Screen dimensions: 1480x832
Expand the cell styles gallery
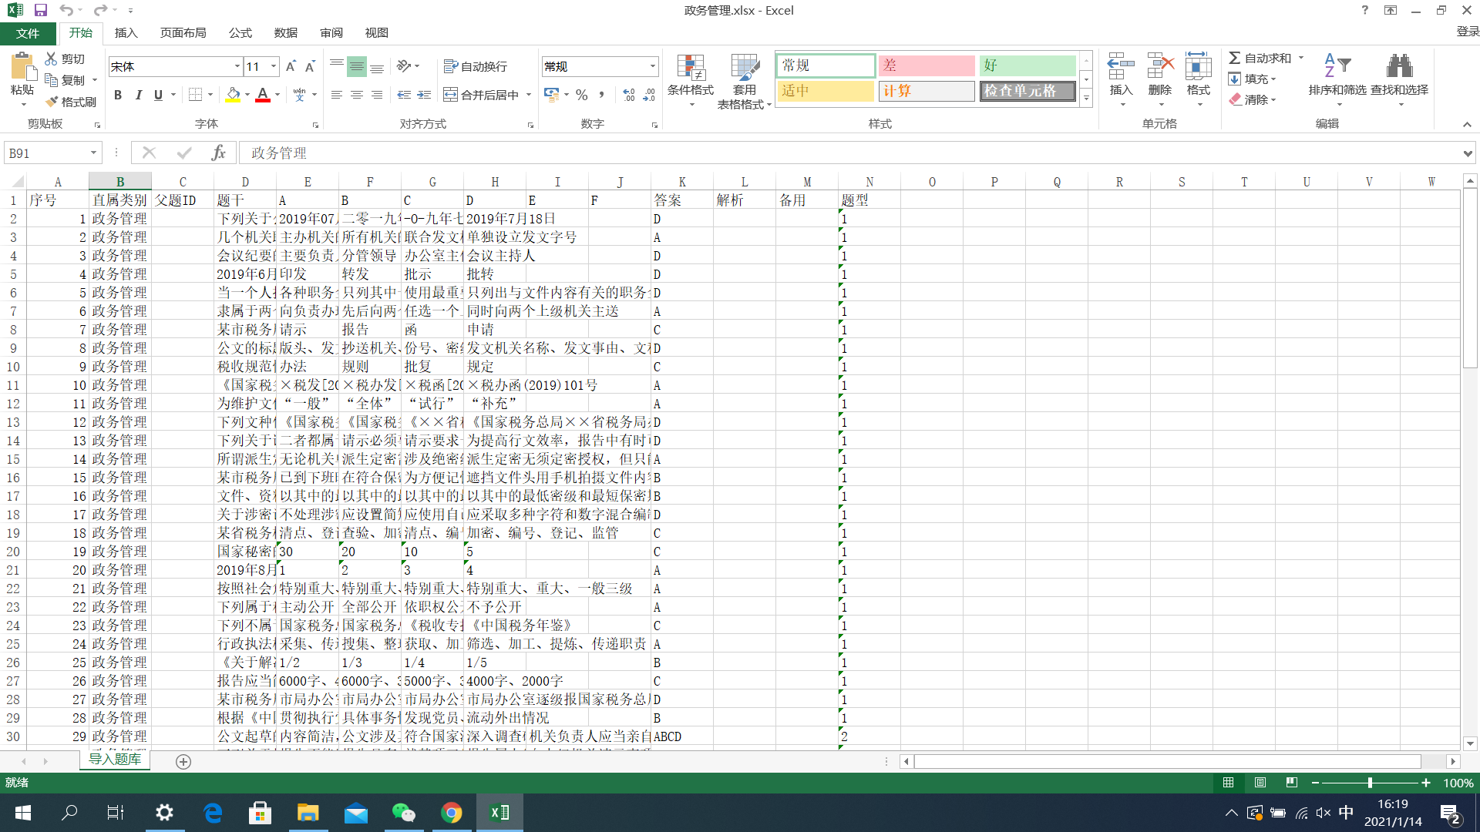1086,98
